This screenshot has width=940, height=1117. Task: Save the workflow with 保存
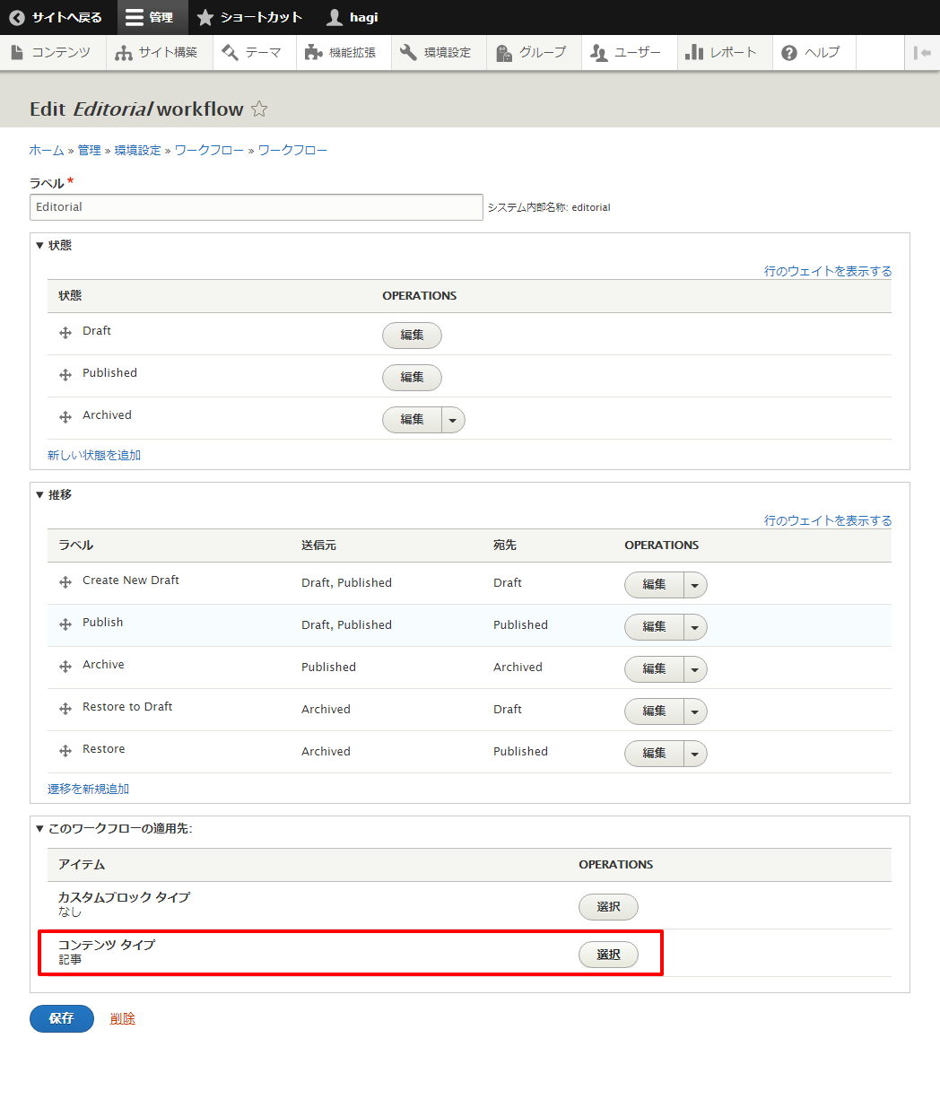62,1018
